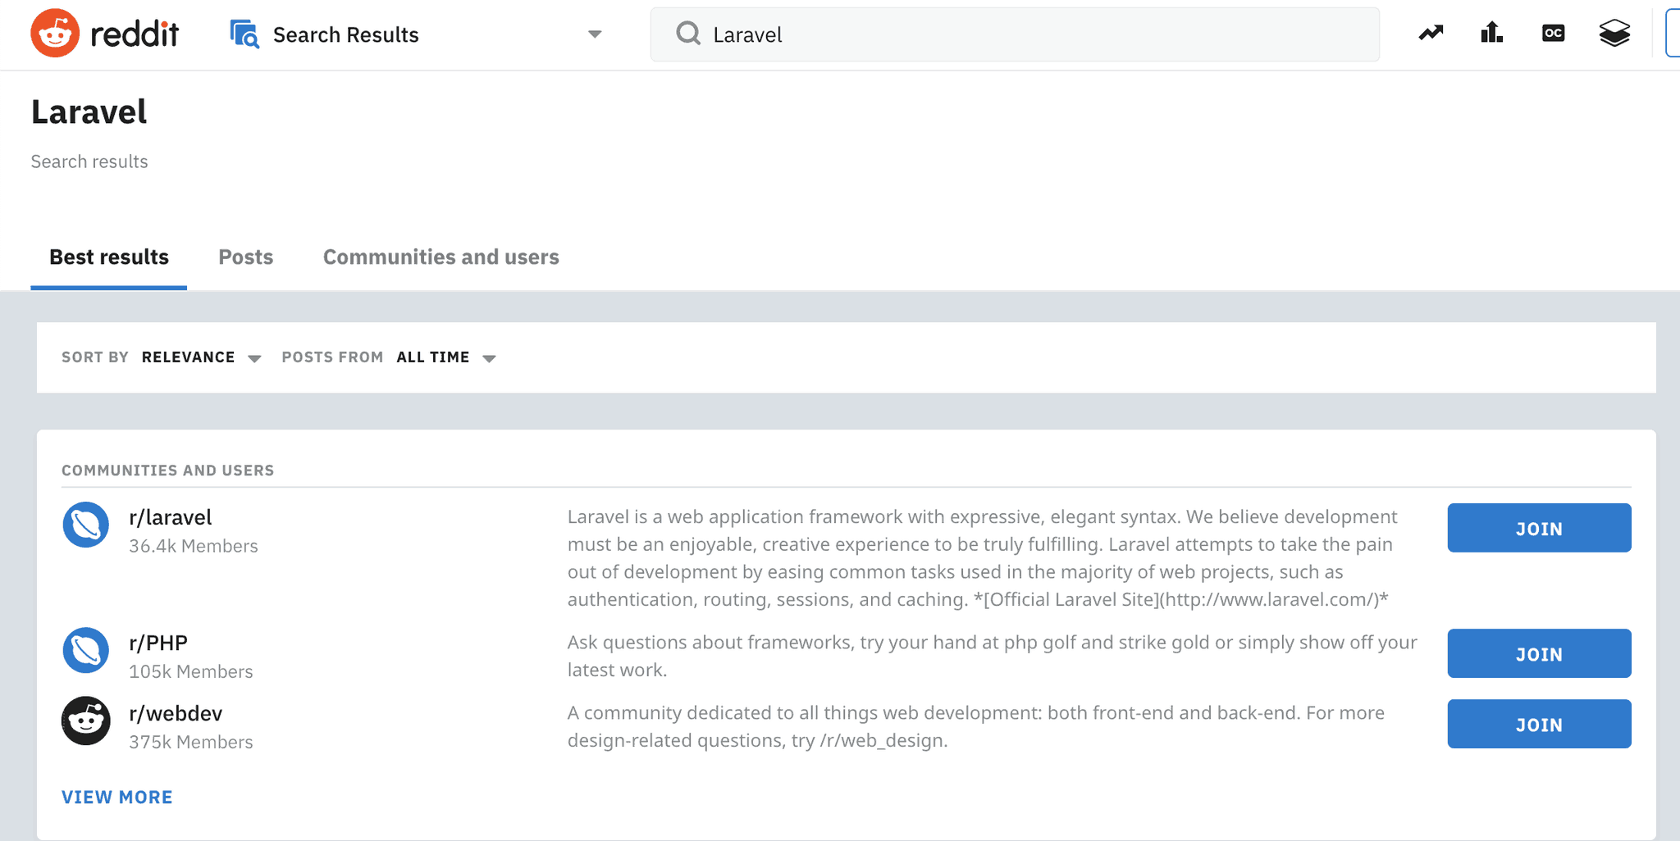
Task: Open the trending posts icon
Action: click(1431, 33)
